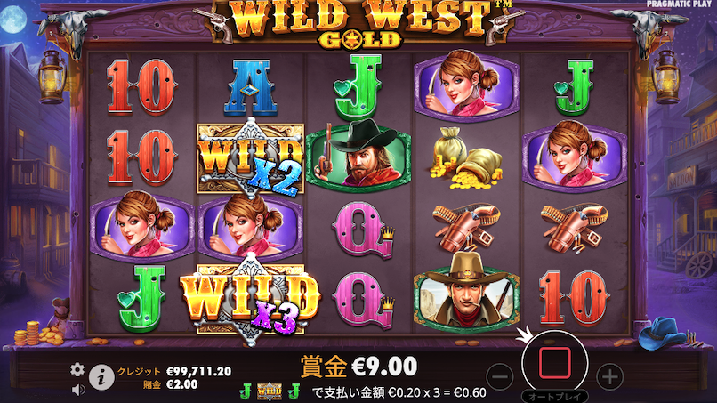717x403 pixels.
Task: Click the gun holster symbol in fourth reel
Action: 466,227
